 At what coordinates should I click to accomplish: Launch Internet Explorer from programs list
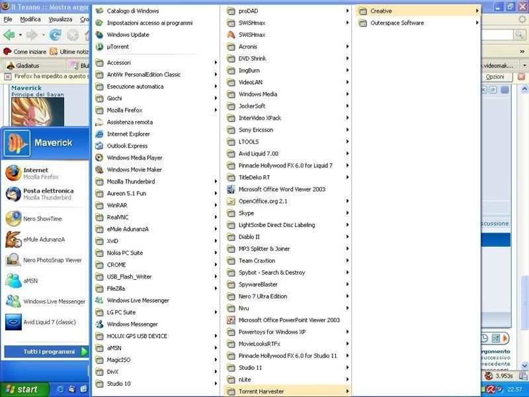click(x=155, y=134)
